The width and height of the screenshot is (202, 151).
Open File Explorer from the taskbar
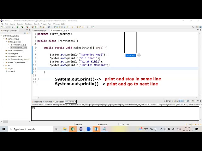[65, 129]
